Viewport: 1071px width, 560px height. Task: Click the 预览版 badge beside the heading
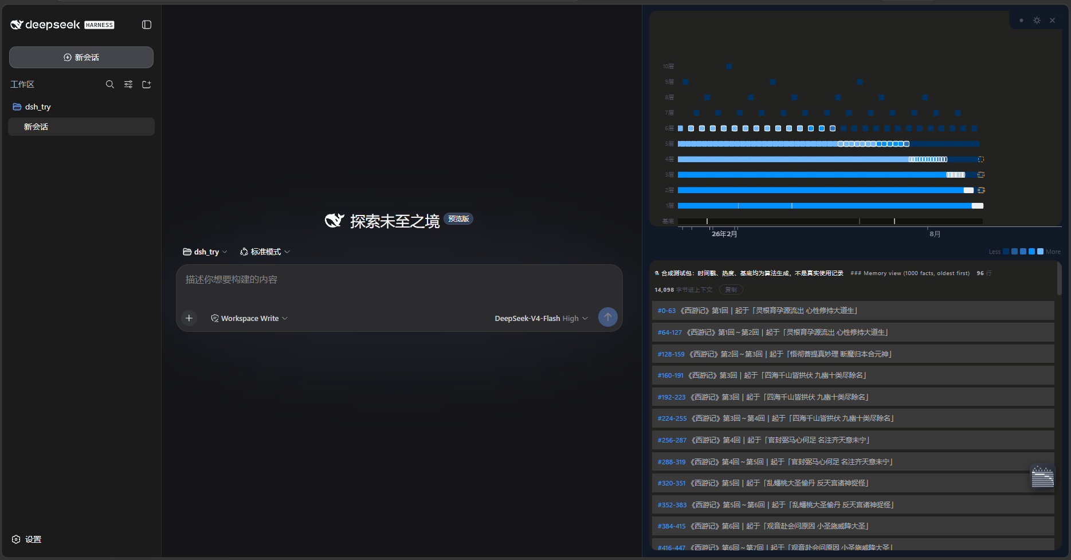(458, 219)
